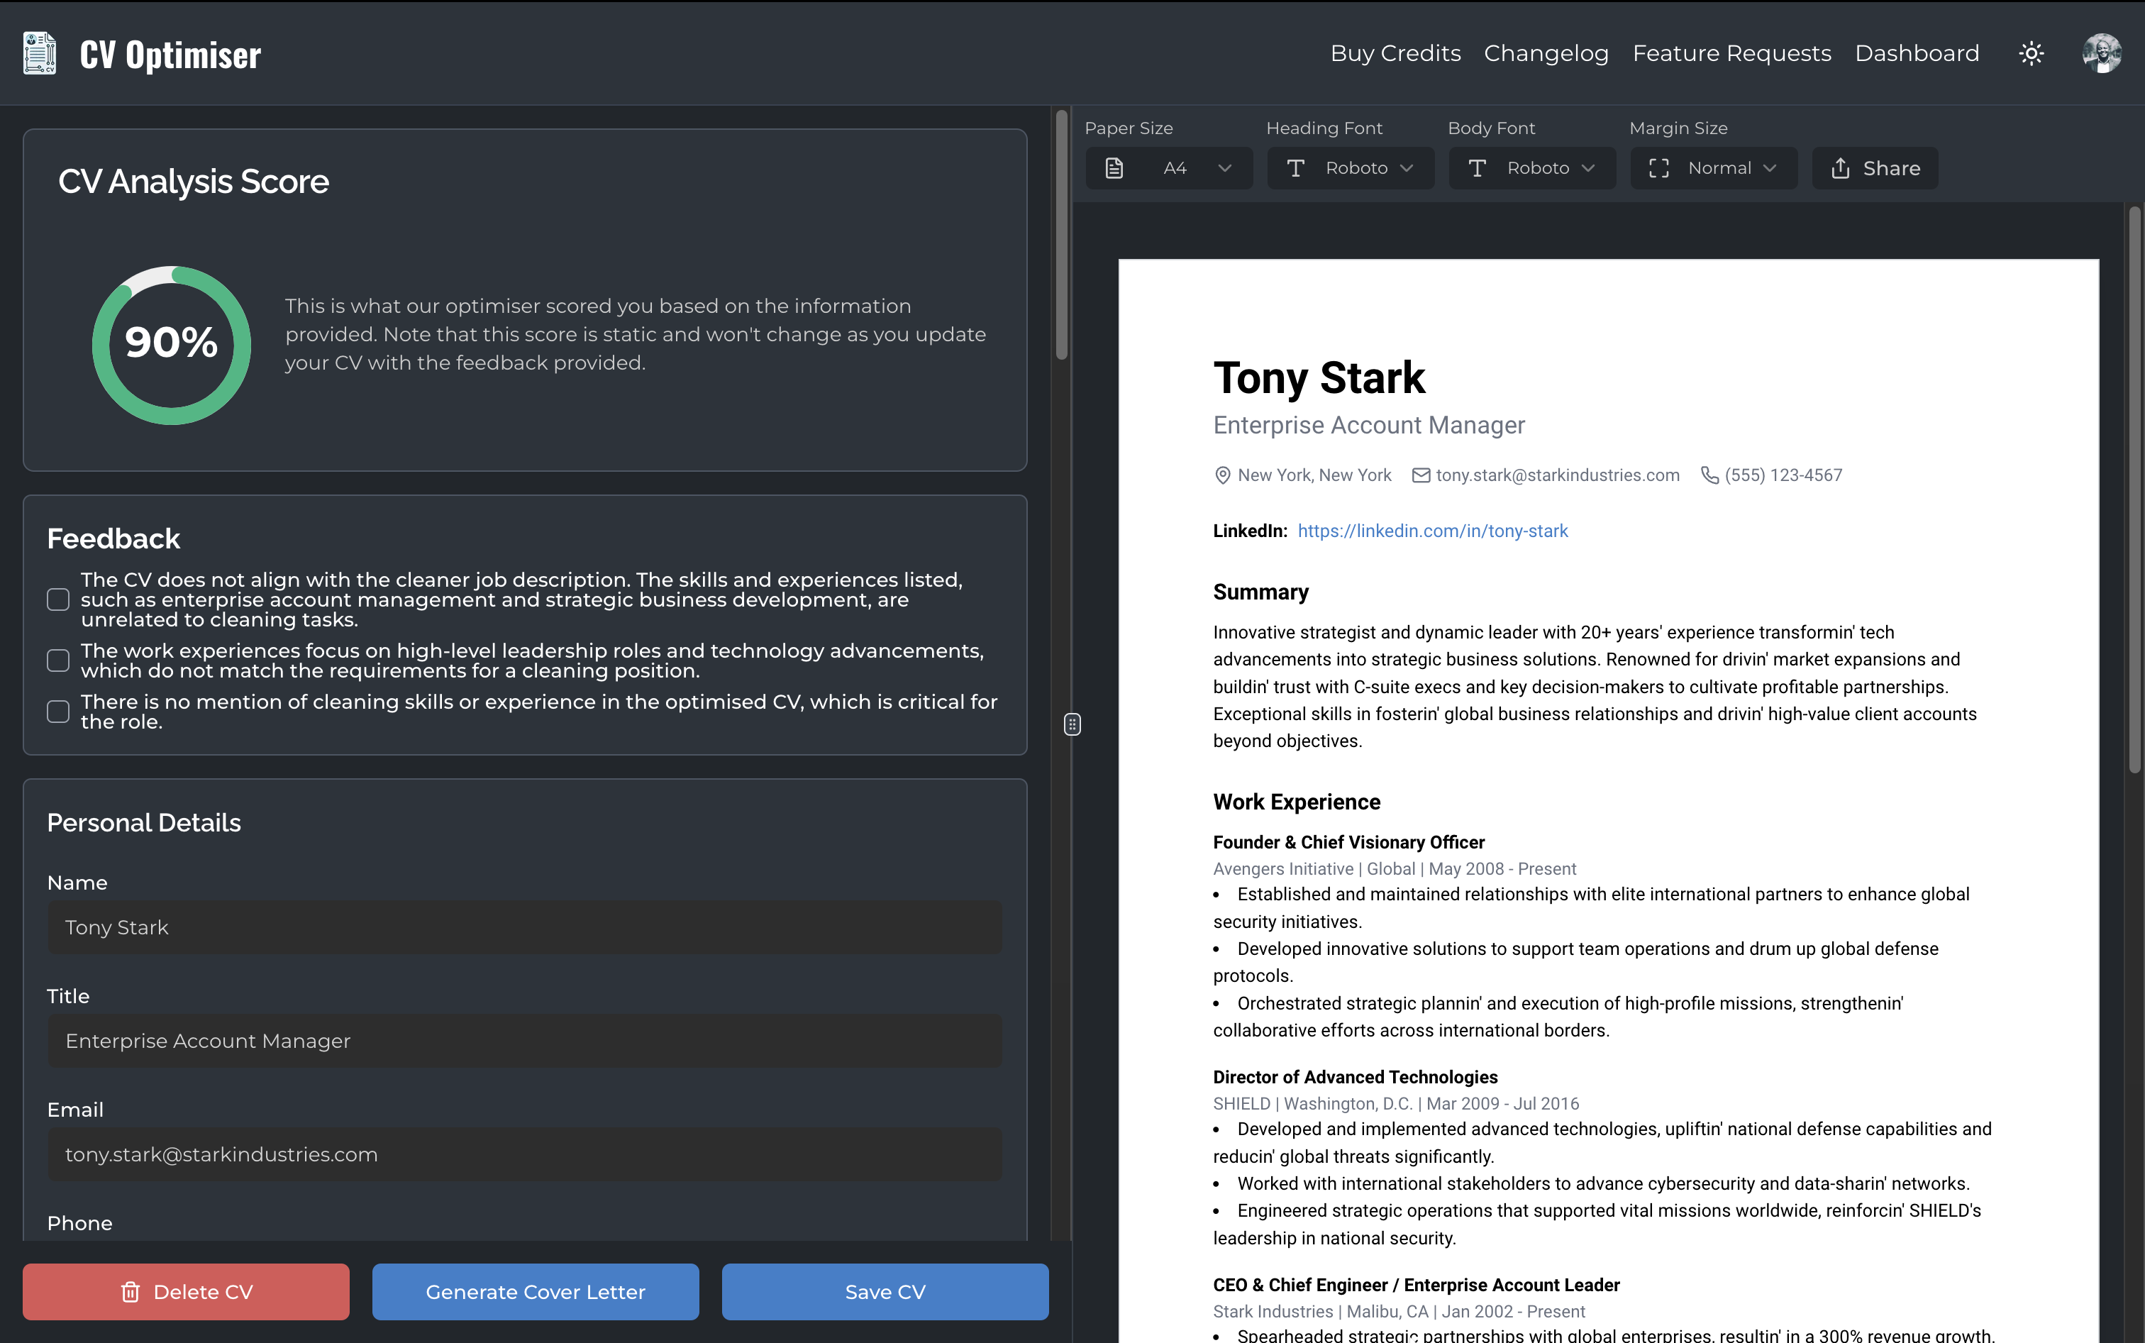Click the Margin Size expand icon

(x=1658, y=168)
